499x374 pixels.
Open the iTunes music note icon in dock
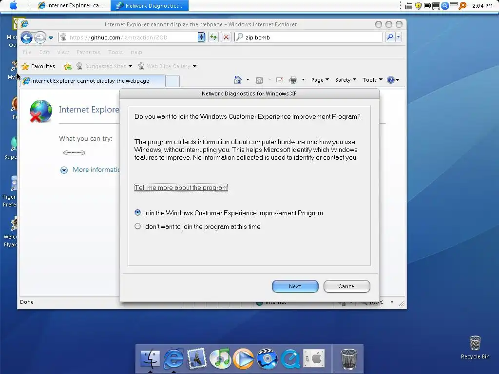click(220, 359)
